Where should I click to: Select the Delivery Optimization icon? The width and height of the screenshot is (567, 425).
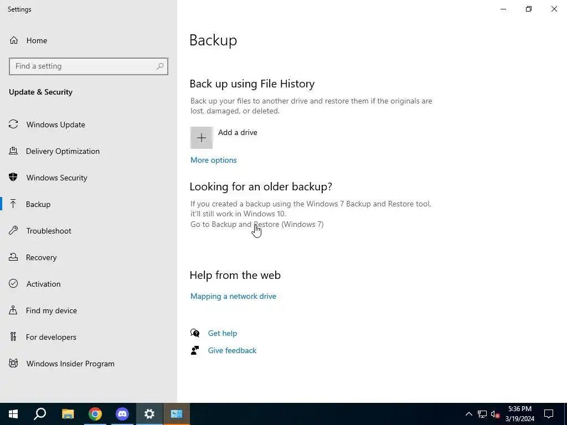(13, 151)
